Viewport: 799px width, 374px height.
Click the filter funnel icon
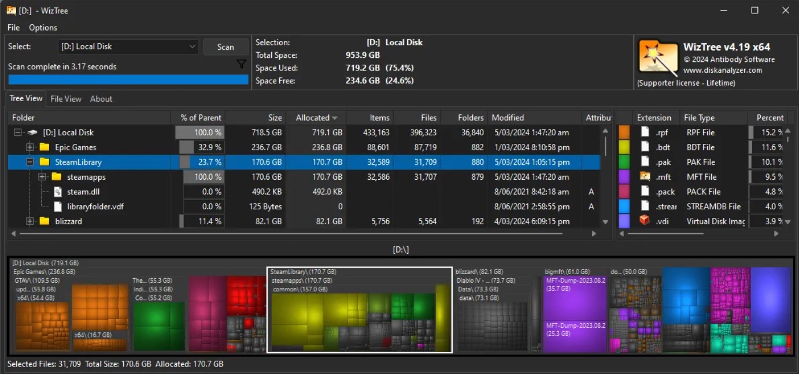[242, 65]
